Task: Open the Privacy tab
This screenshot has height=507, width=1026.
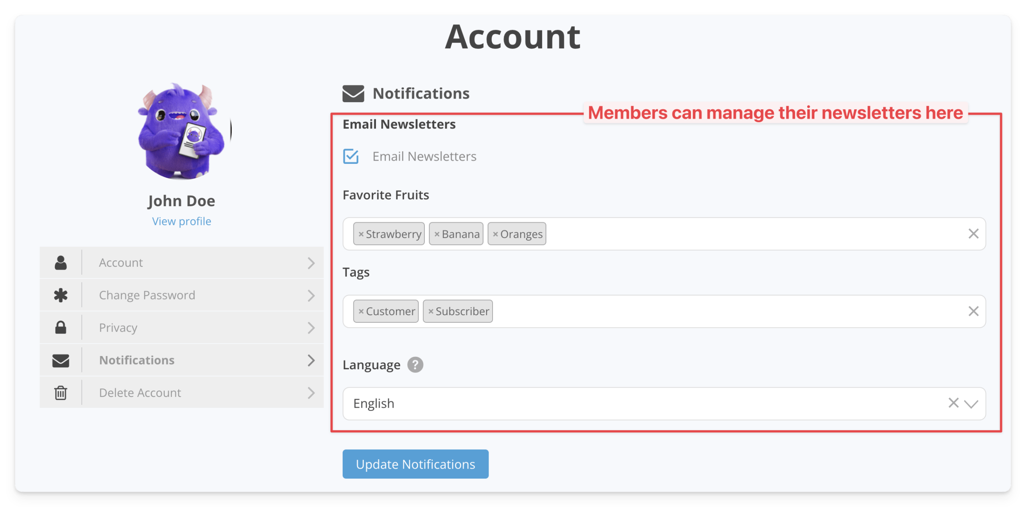Action: pyautogui.click(x=182, y=328)
